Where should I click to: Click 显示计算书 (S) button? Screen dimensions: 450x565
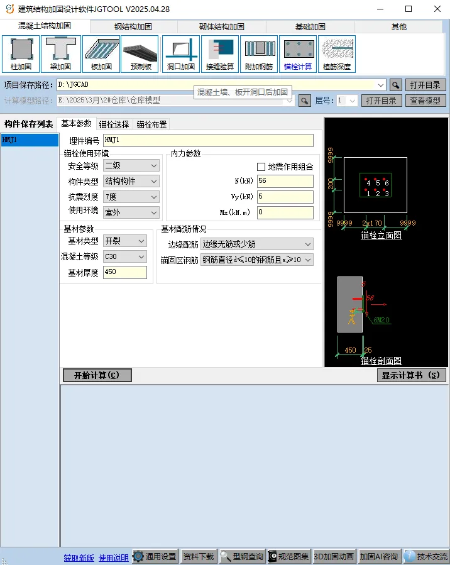coord(412,375)
